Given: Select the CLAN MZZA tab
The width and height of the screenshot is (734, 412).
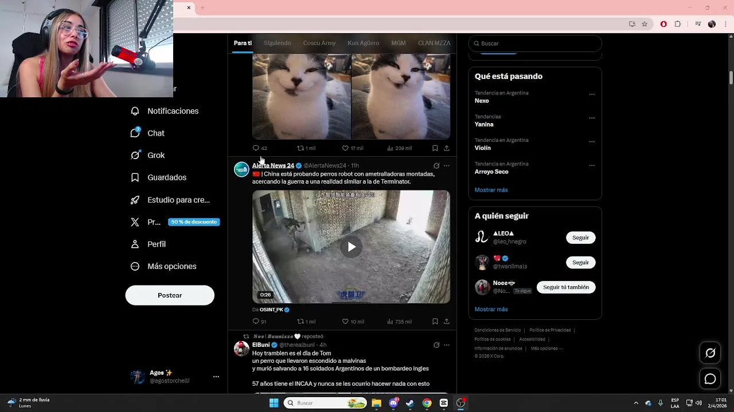Looking at the screenshot, I should click(x=434, y=43).
